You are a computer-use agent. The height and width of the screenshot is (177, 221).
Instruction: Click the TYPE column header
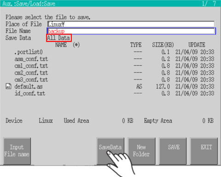click(x=136, y=45)
